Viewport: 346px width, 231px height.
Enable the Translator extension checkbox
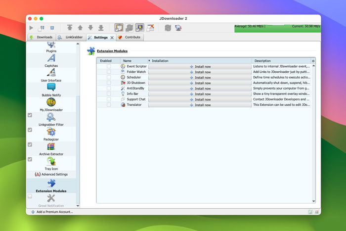(109, 105)
